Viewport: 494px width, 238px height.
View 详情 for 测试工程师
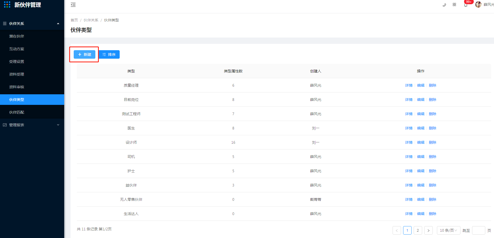[409, 114]
